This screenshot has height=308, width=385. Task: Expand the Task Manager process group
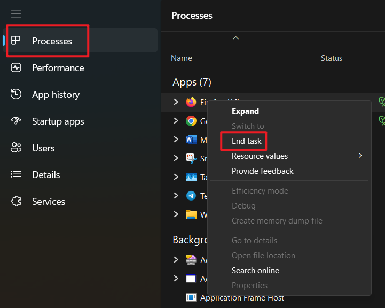point(176,177)
